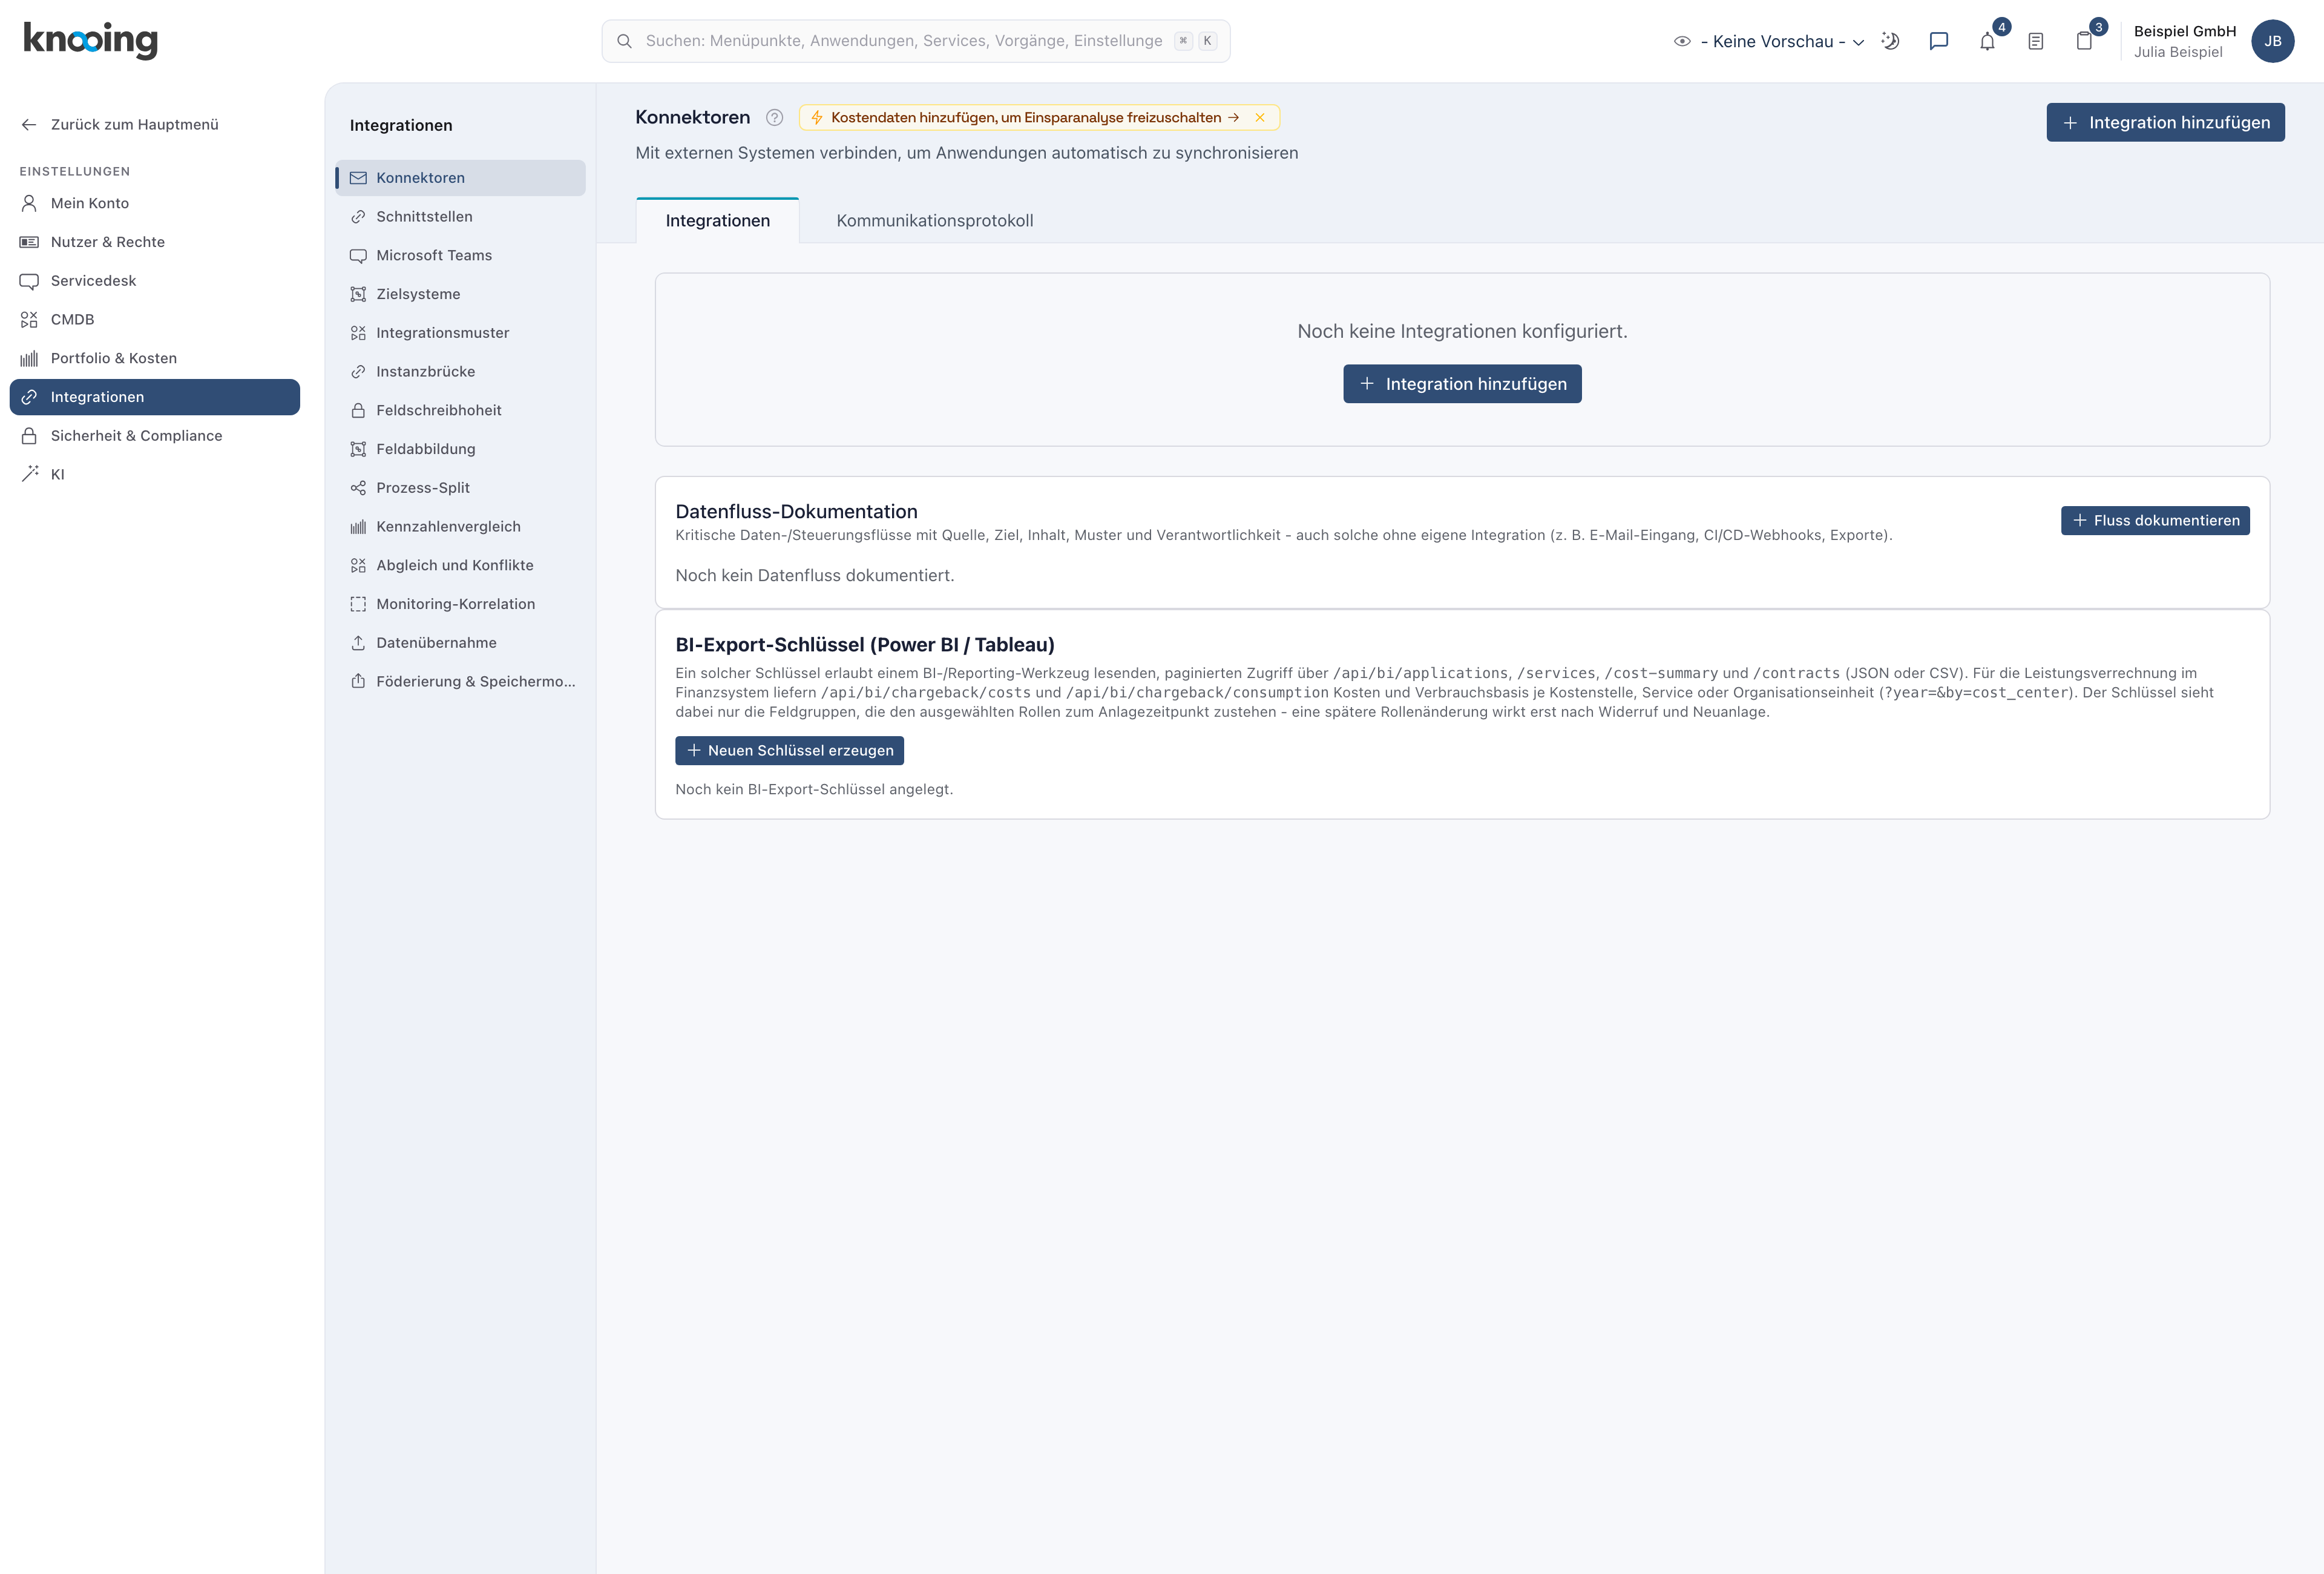2324x1574 pixels.
Task: Open CMDB settings
Action: tap(155, 319)
